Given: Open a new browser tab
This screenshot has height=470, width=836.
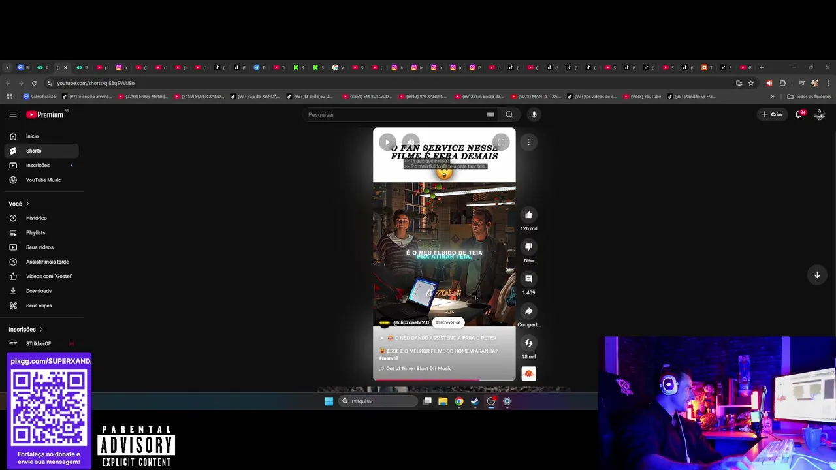Looking at the screenshot, I should pos(761,67).
